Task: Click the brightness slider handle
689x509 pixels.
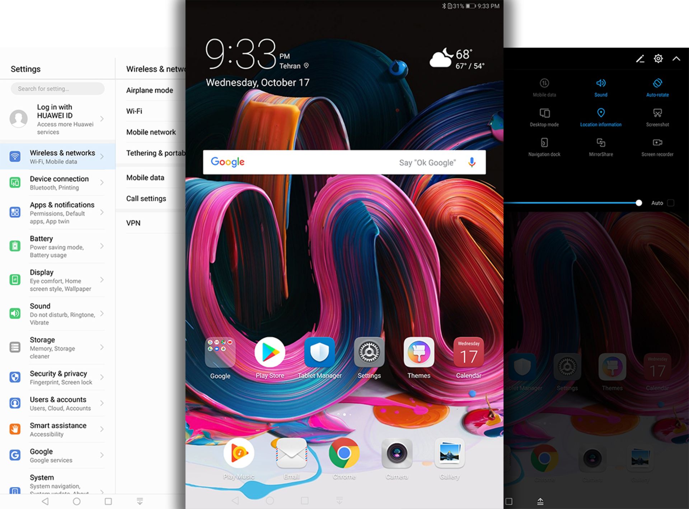Action: 638,203
